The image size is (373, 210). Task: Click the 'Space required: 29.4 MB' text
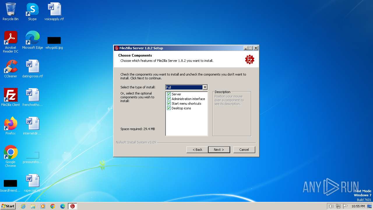click(x=138, y=129)
